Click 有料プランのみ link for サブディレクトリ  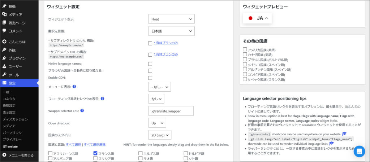[x=165, y=43]
